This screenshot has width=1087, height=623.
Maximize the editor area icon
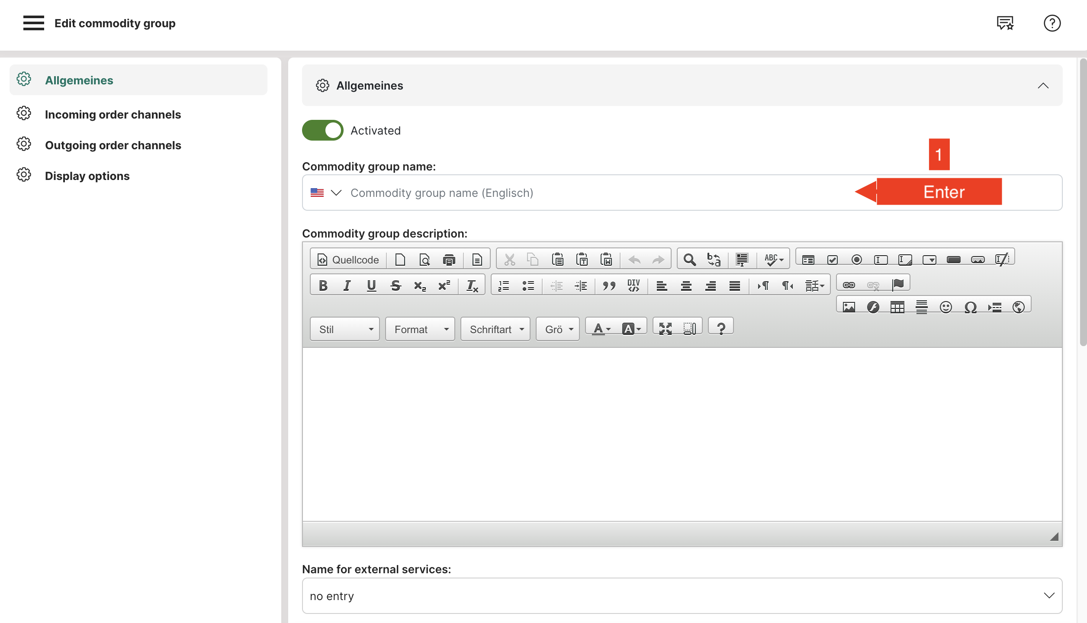pyautogui.click(x=665, y=329)
